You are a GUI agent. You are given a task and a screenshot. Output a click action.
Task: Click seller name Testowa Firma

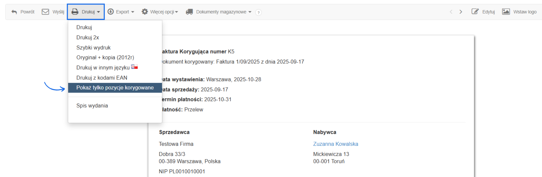[176, 144]
